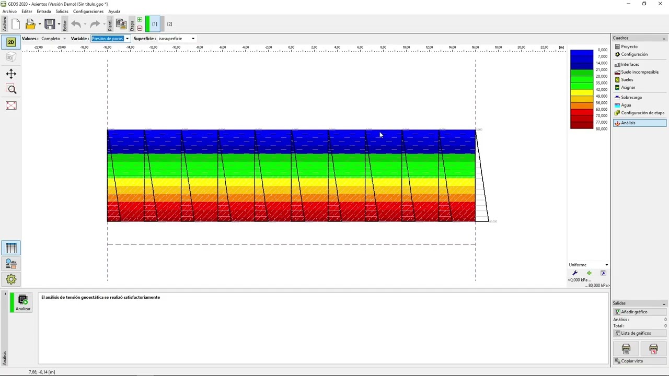Viewport: 669px width, 376px height.
Task: Collapse the Salidas panel
Action: tap(664, 303)
